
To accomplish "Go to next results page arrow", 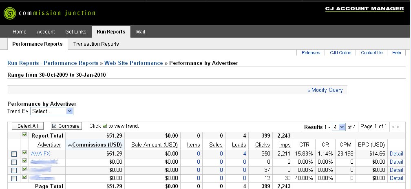I will point(398,127).
